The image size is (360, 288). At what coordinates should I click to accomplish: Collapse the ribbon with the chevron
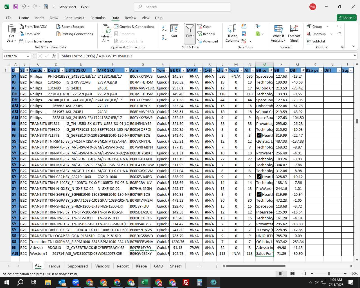[x=354, y=46]
